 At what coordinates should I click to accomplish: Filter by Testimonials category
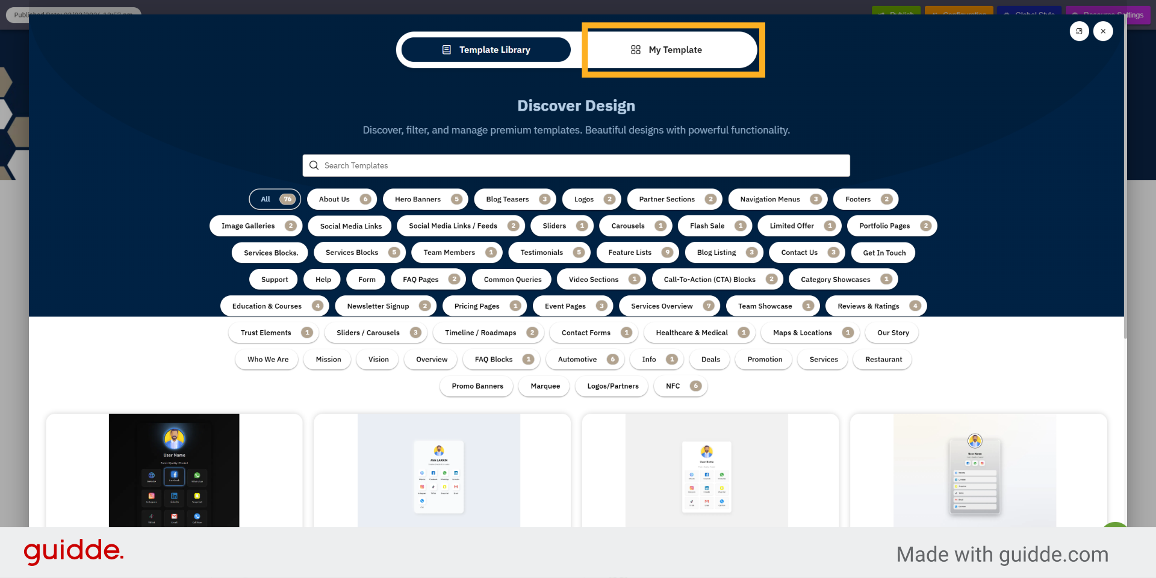550,253
